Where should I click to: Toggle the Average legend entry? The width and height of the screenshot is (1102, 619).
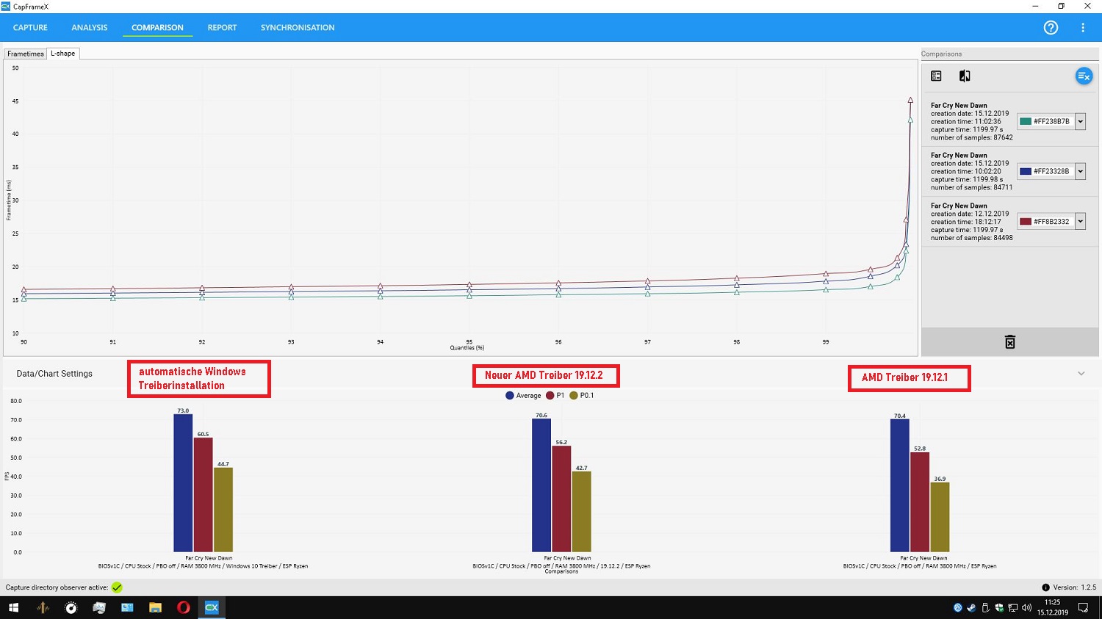523,396
